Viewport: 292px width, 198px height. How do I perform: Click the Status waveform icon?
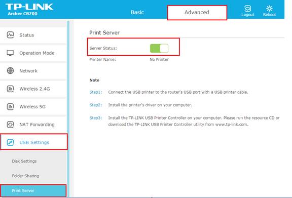click(x=10, y=35)
